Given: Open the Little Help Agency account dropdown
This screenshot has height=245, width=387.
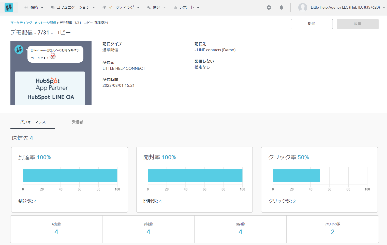Looking at the screenshot, I should click(x=384, y=8).
